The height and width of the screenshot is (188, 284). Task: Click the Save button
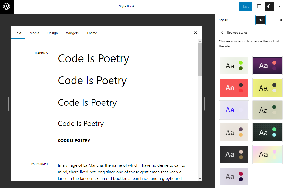[246, 6]
